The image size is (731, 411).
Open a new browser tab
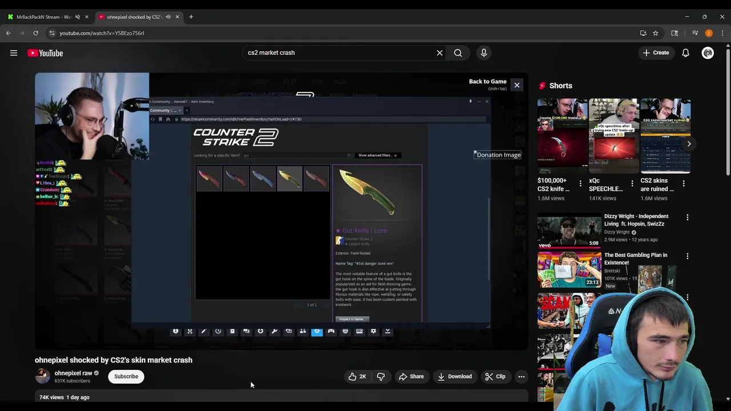point(191,17)
